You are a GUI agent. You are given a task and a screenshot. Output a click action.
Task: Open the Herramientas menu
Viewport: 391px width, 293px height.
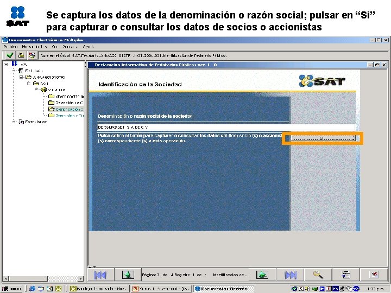(34, 47)
